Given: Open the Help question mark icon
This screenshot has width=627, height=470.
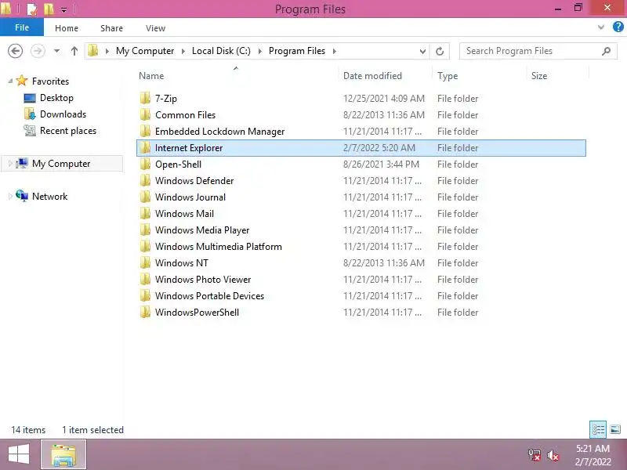Looking at the screenshot, I should point(618,27).
